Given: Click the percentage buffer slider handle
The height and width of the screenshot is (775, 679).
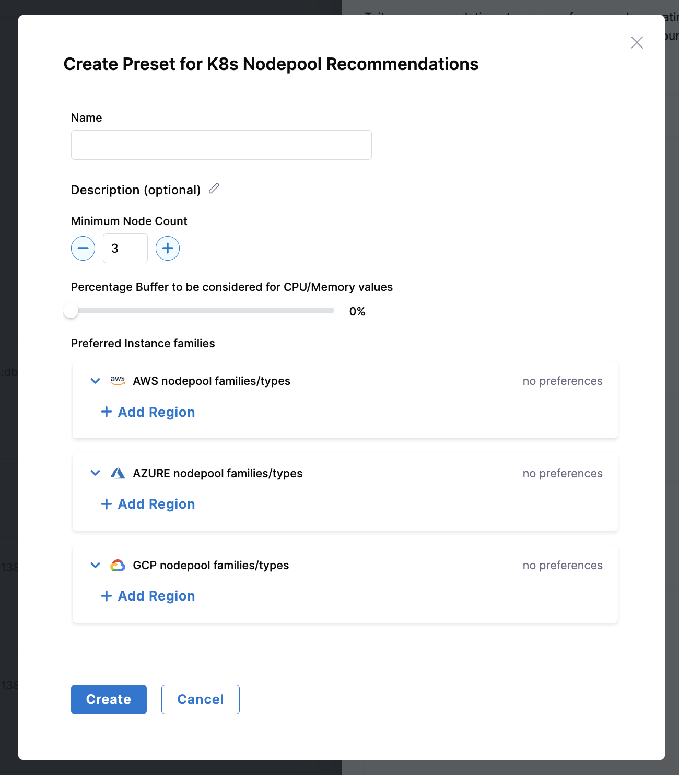Looking at the screenshot, I should tap(71, 311).
